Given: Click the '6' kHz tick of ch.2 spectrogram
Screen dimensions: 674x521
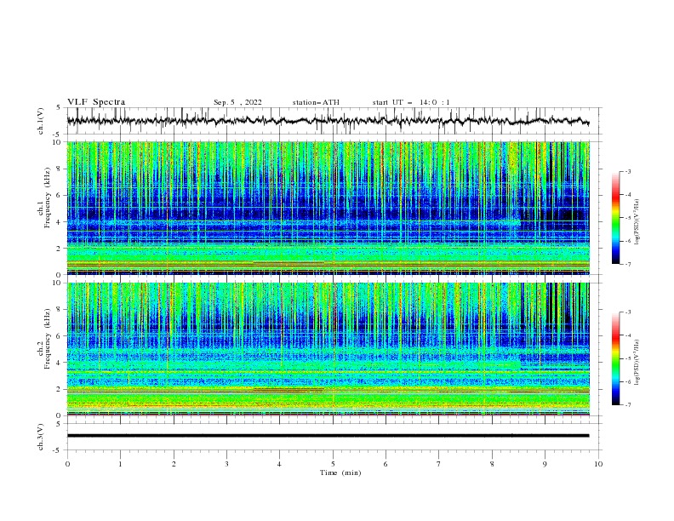Looking at the screenshot, I should pos(60,335).
